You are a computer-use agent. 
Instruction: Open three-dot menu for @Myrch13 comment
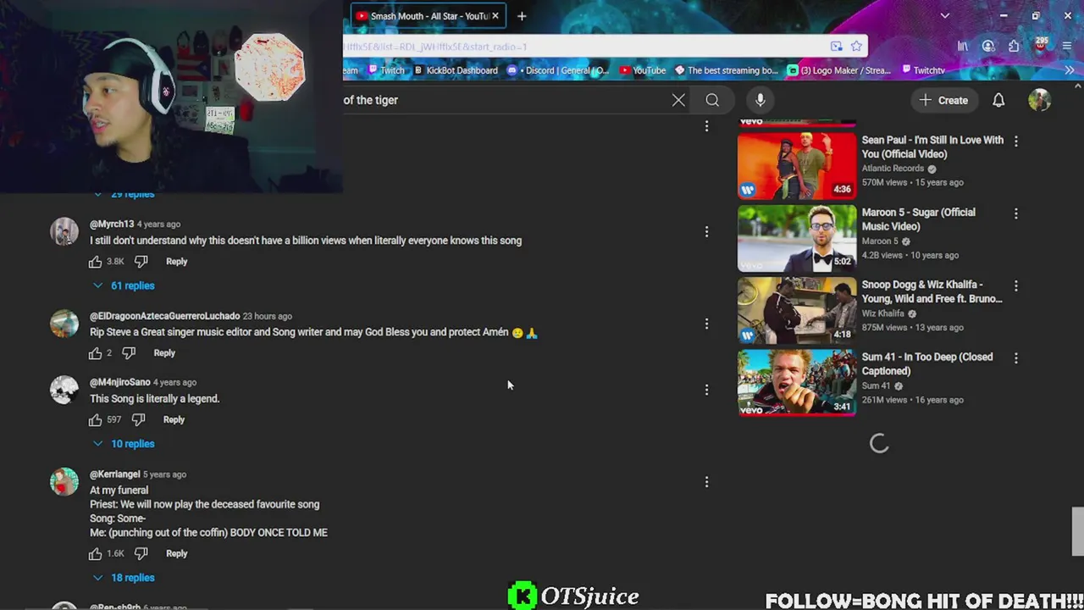[706, 231]
